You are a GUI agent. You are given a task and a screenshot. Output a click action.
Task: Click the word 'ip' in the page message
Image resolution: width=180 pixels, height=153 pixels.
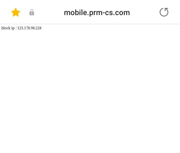point(13,28)
